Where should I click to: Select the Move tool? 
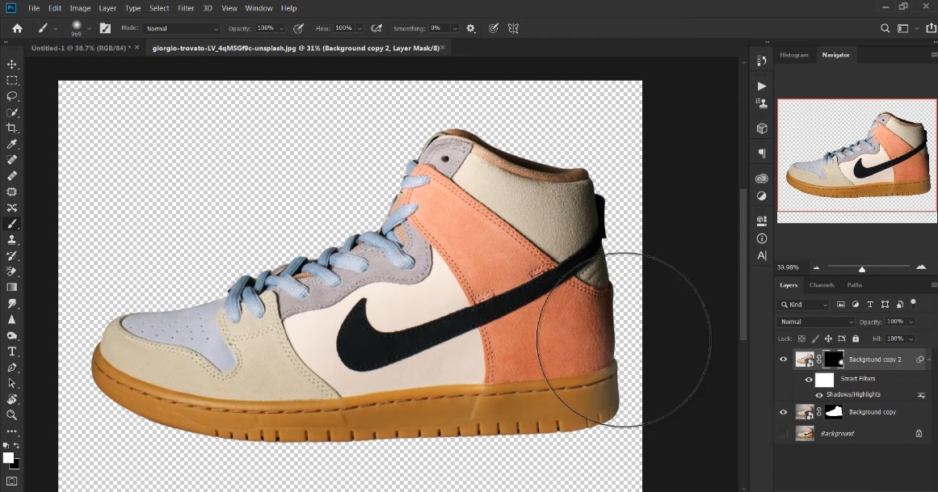tap(12, 64)
